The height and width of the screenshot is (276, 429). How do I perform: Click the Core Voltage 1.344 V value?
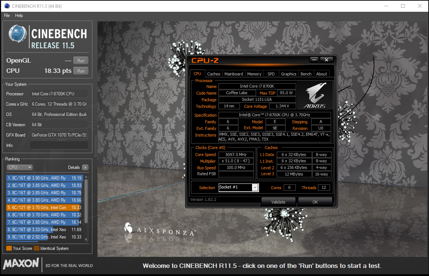[283, 106]
